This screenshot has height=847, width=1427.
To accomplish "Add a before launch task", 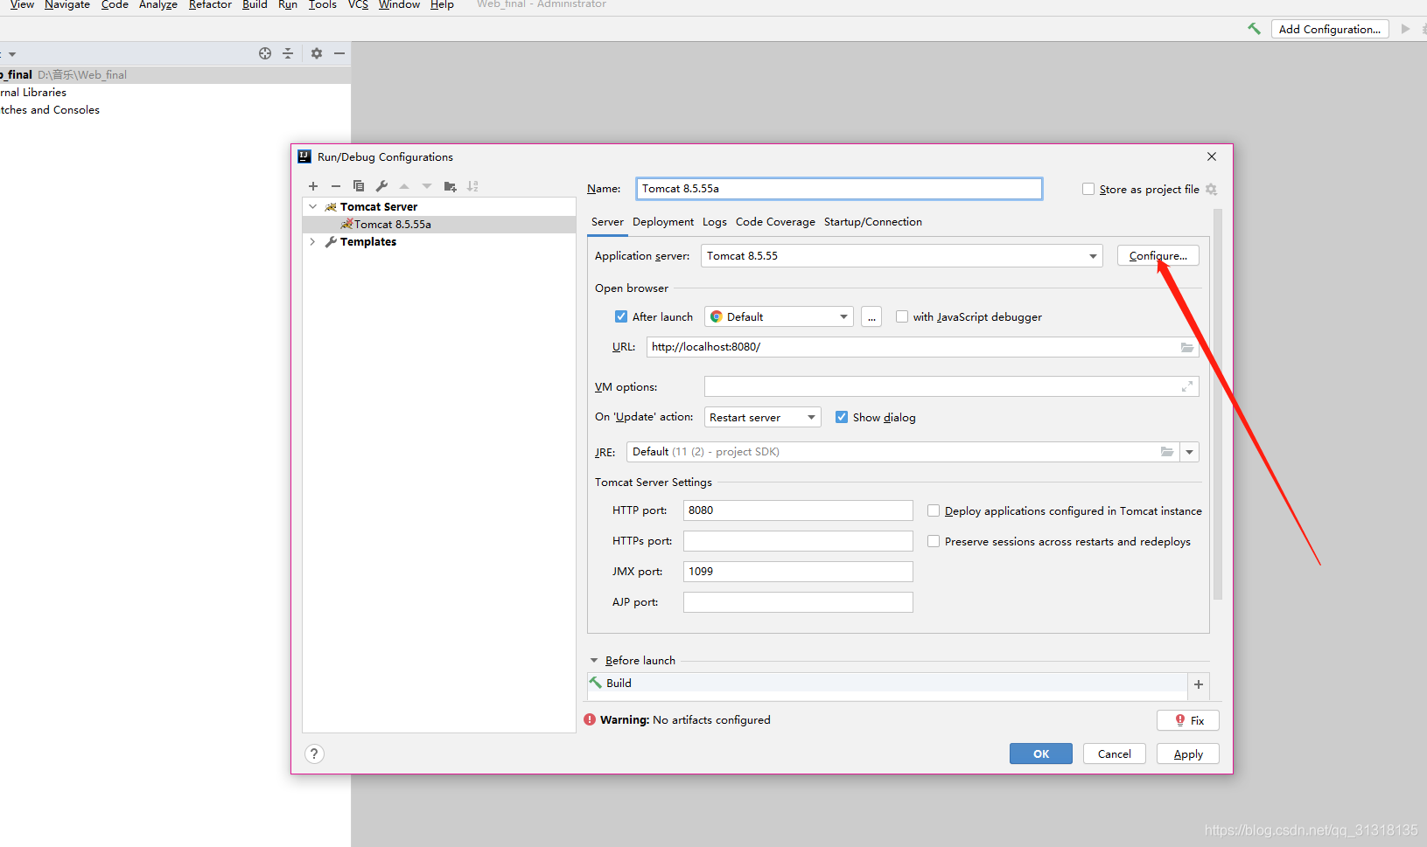I will (1199, 684).
